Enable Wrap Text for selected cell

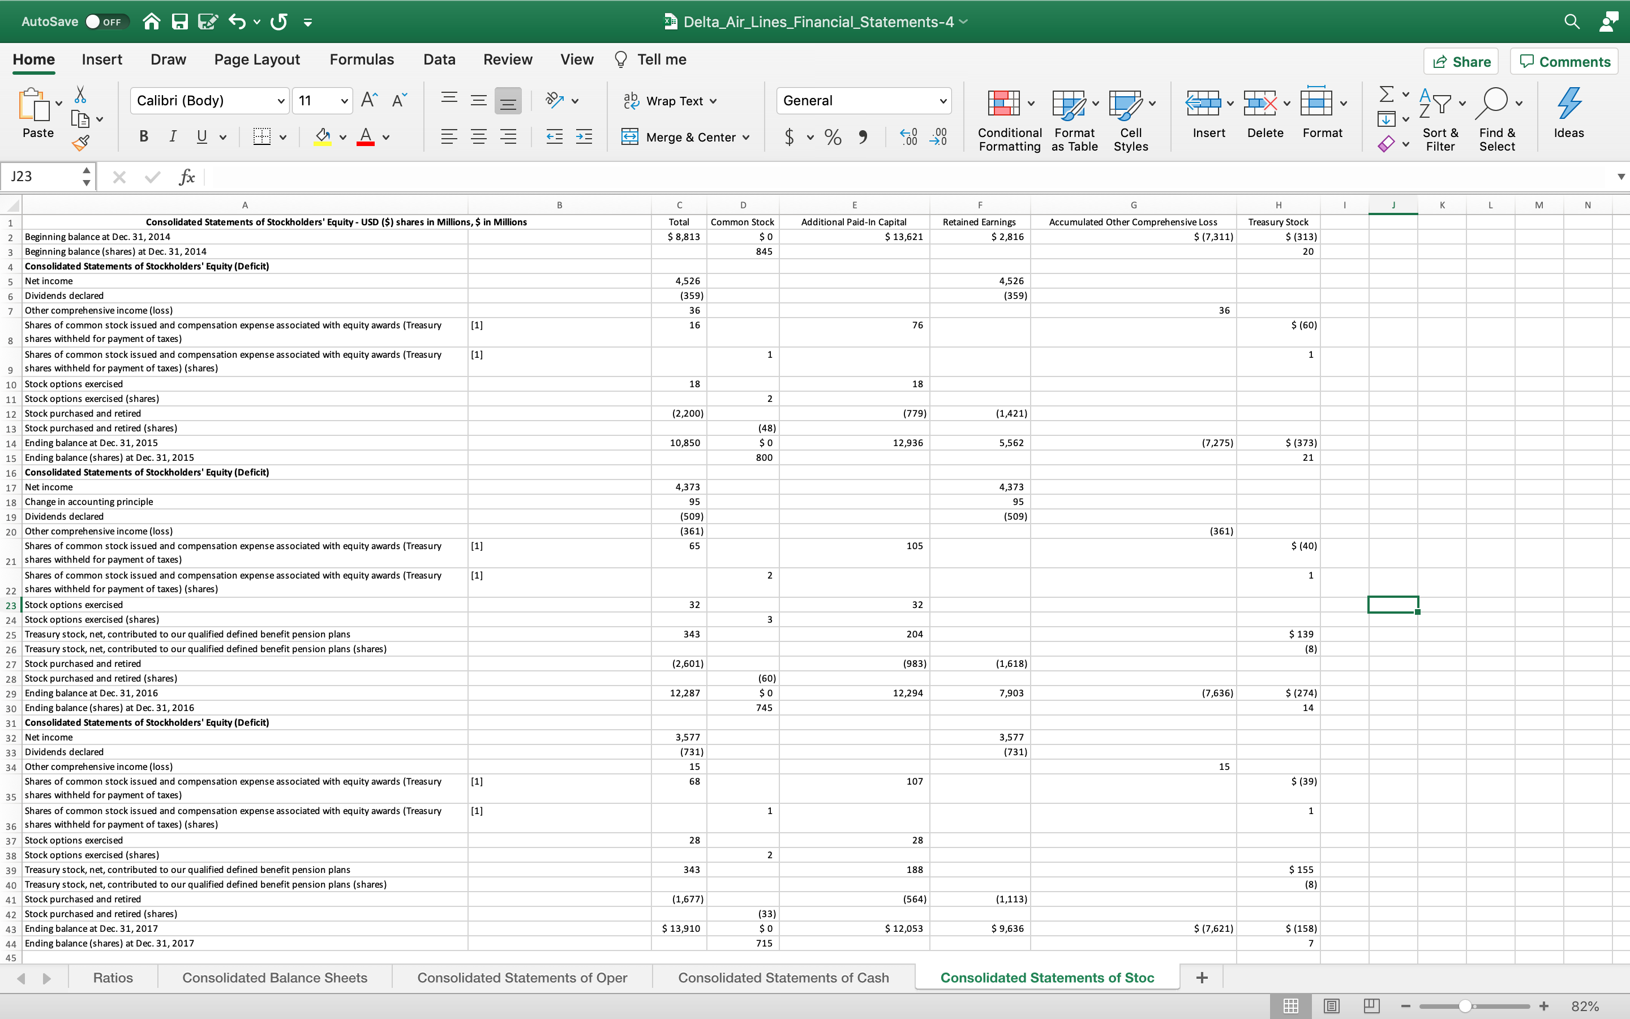[670, 100]
